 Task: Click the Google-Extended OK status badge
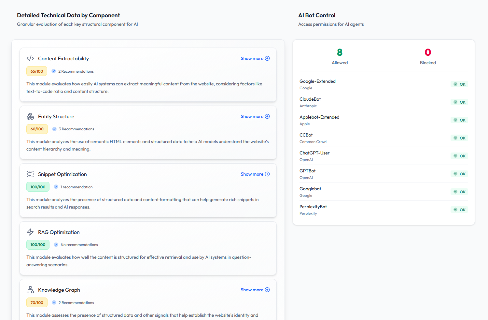point(459,84)
